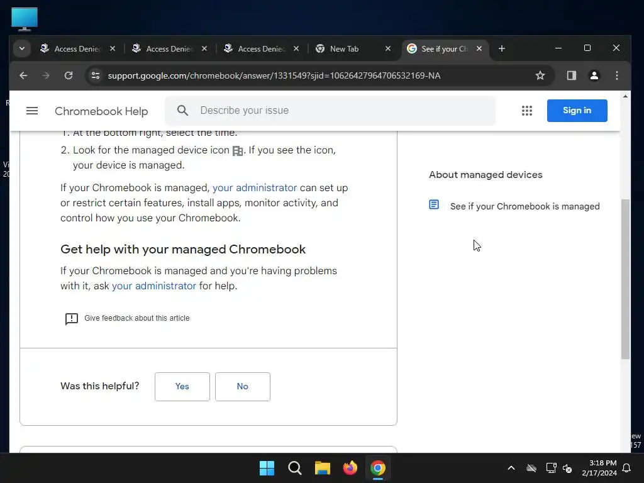644x483 pixels.
Task: Switch to the third Access Denied tab
Action: point(262,48)
